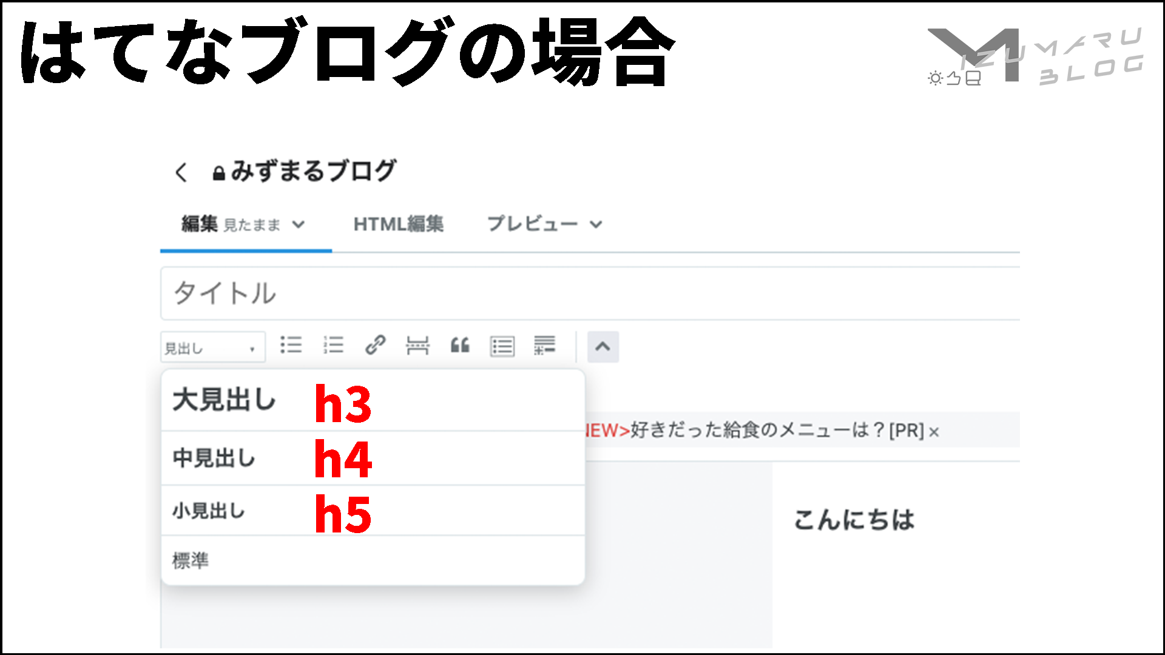Image resolution: width=1165 pixels, height=655 pixels.
Task: Expand the プレビュー dropdown arrow
Action: (x=596, y=224)
